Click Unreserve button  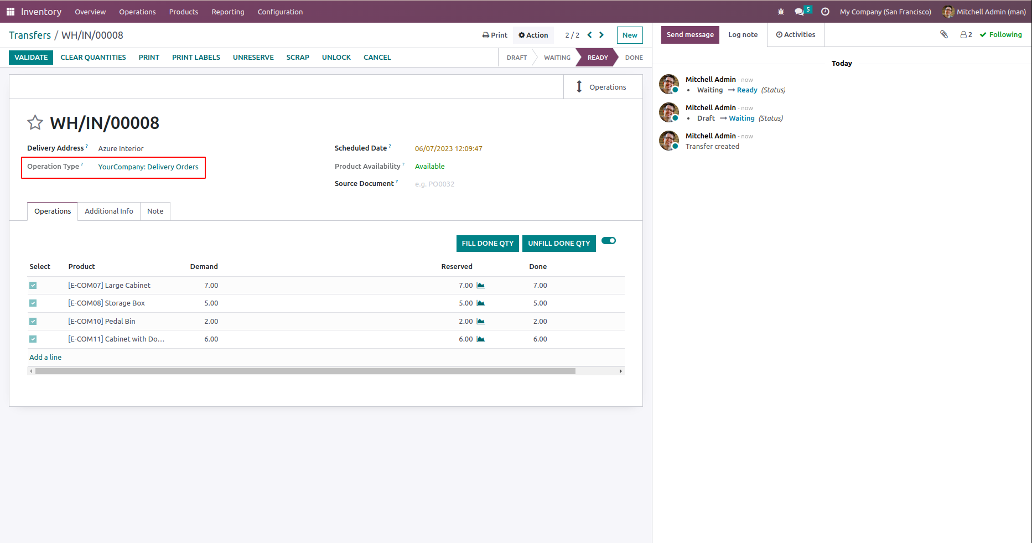253,58
